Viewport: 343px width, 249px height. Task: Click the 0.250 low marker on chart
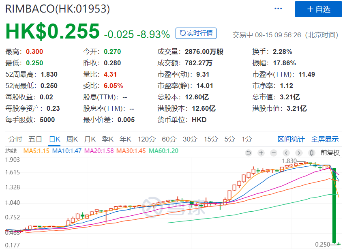[322, 245]
